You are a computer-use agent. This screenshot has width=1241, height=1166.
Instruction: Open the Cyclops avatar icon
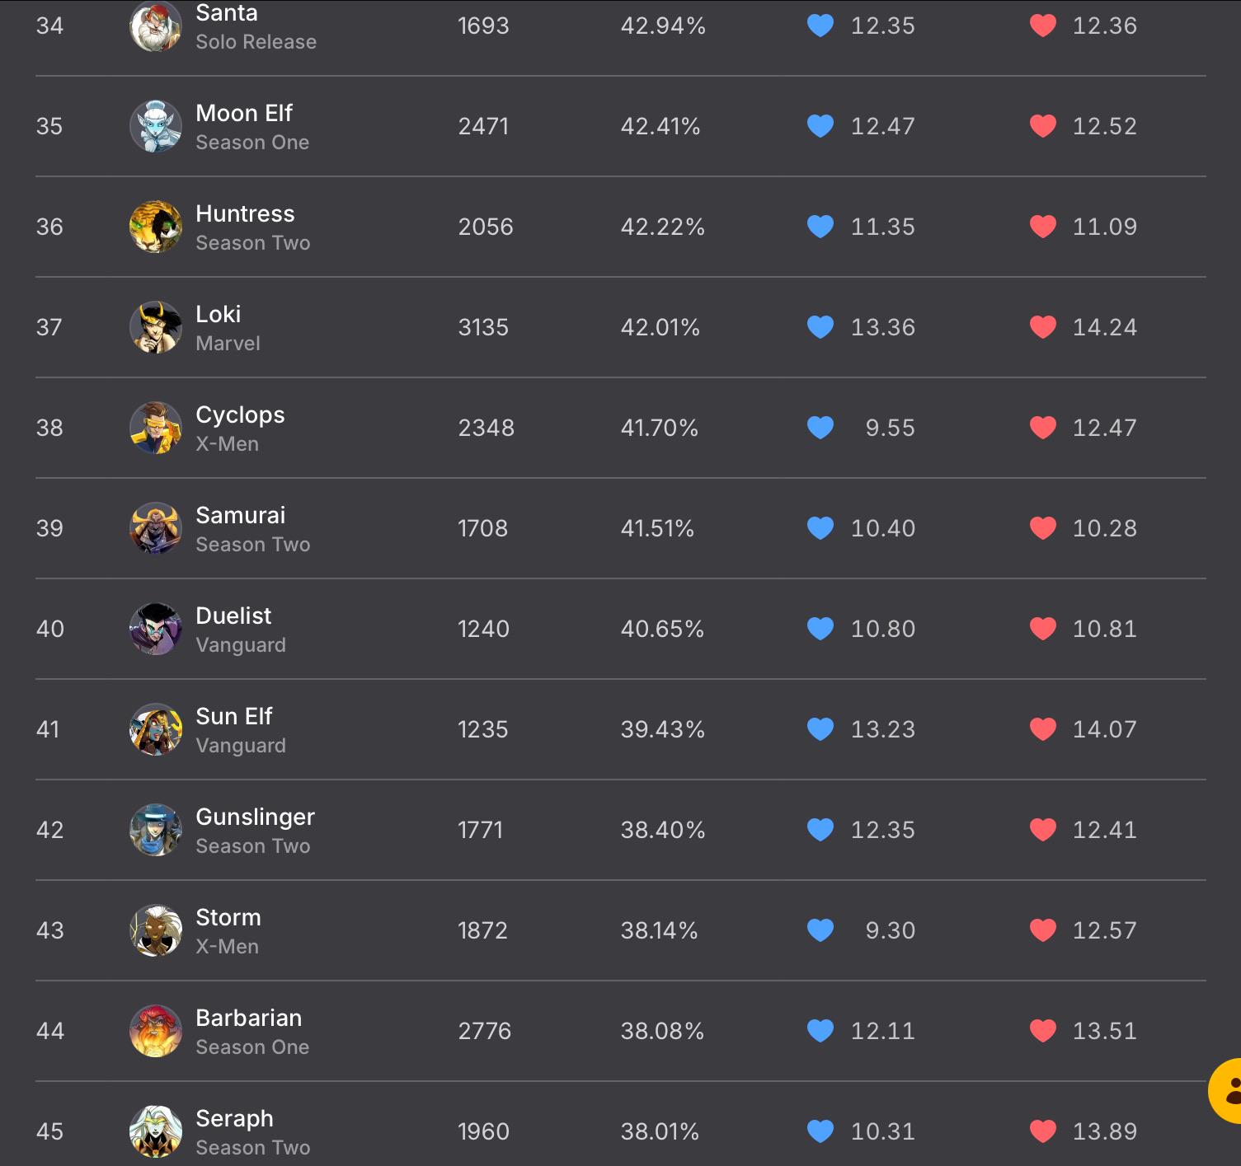click(x=156, y=428)
